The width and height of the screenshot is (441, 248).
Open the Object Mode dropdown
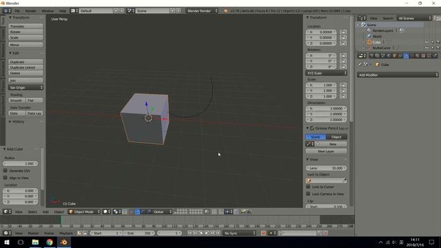[x=84, y=211]
